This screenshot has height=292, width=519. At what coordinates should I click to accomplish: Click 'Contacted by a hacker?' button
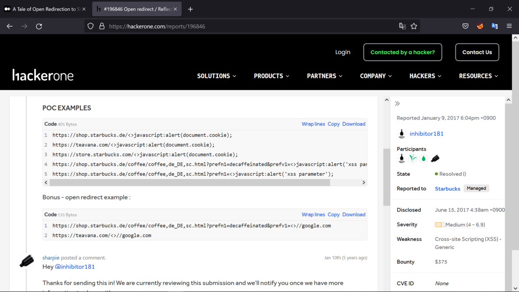pyautogui.click(x=403, y=52)
